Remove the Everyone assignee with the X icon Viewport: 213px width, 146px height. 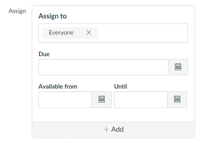[x=89, y=33]
